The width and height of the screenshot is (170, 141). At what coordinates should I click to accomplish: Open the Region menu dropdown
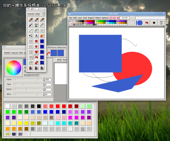(91, 18)
